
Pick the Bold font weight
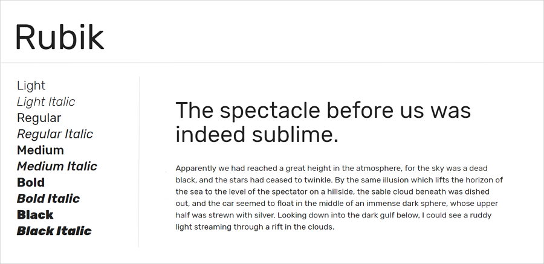click(31, 182)
